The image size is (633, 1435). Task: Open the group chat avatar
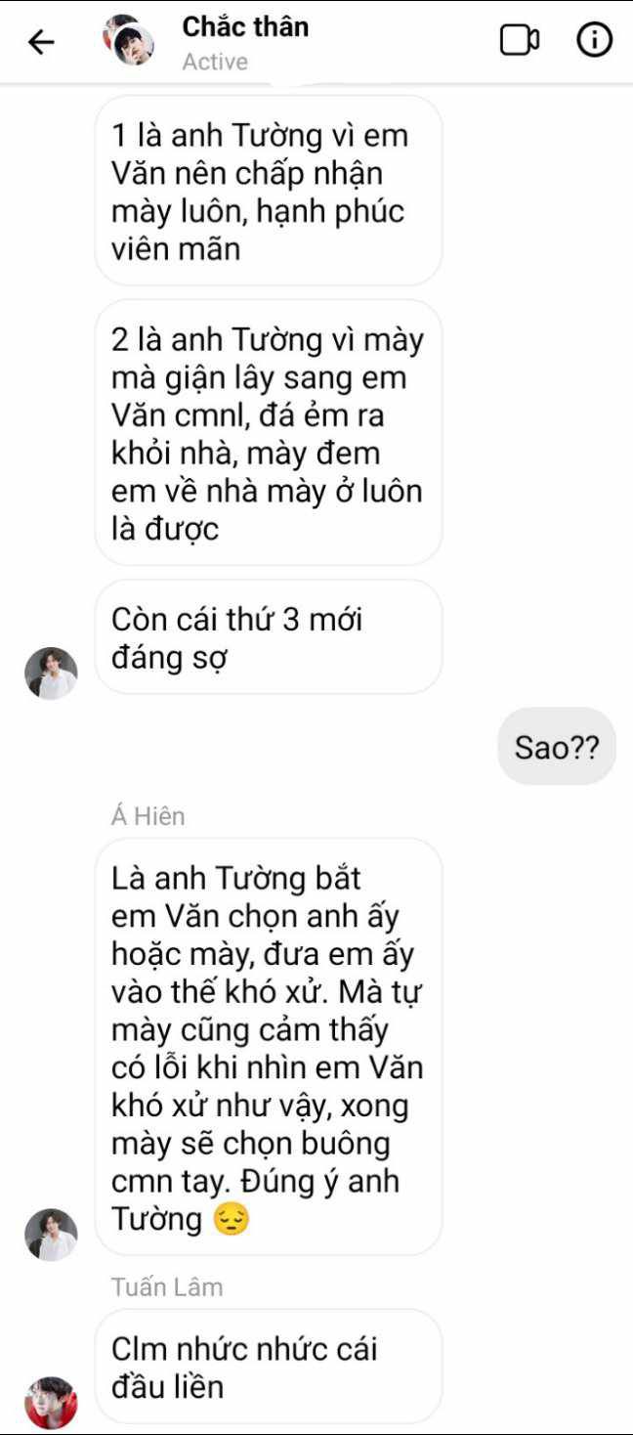click(x=129, y=40)
